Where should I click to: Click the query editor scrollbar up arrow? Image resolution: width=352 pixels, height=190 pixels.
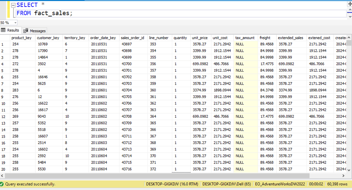point(350,10)
